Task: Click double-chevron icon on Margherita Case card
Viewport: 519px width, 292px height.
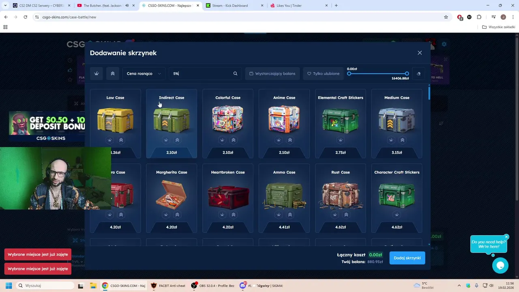Action: point(177,215)
